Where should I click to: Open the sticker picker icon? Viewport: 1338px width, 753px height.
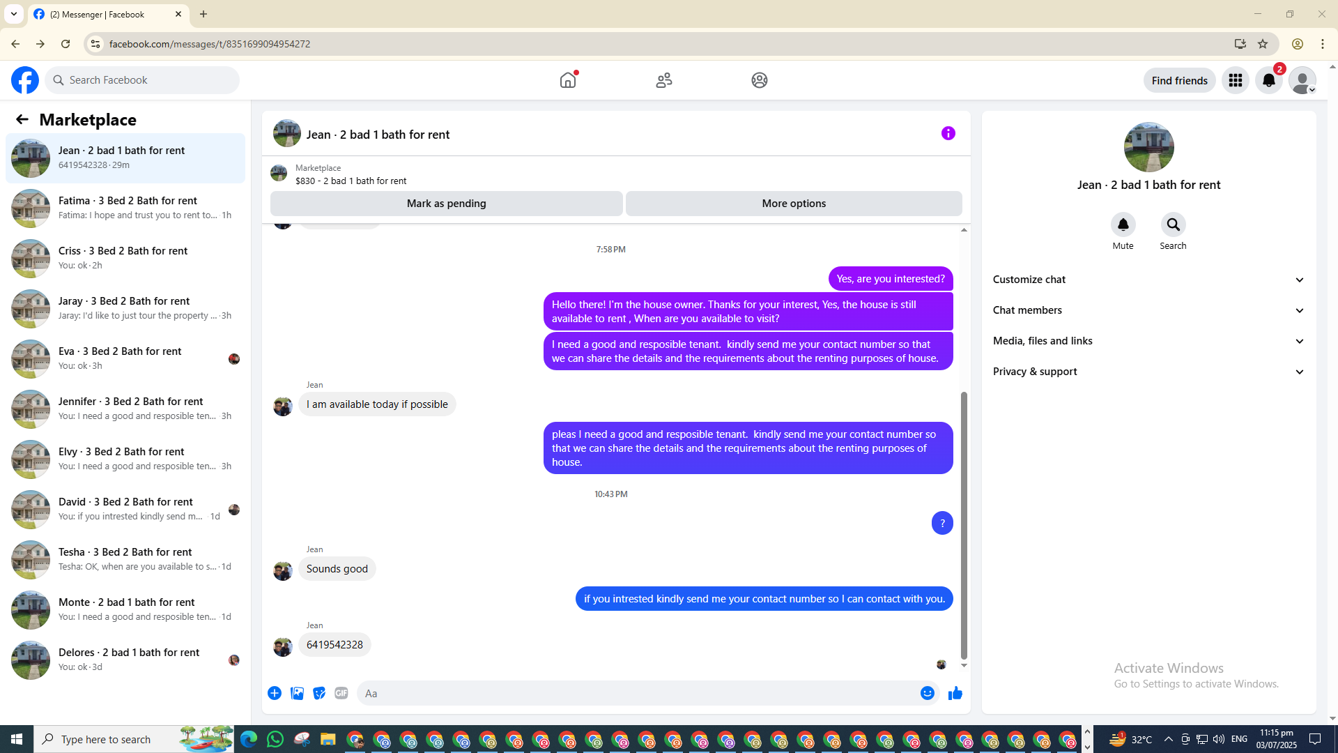coord(319,693)
